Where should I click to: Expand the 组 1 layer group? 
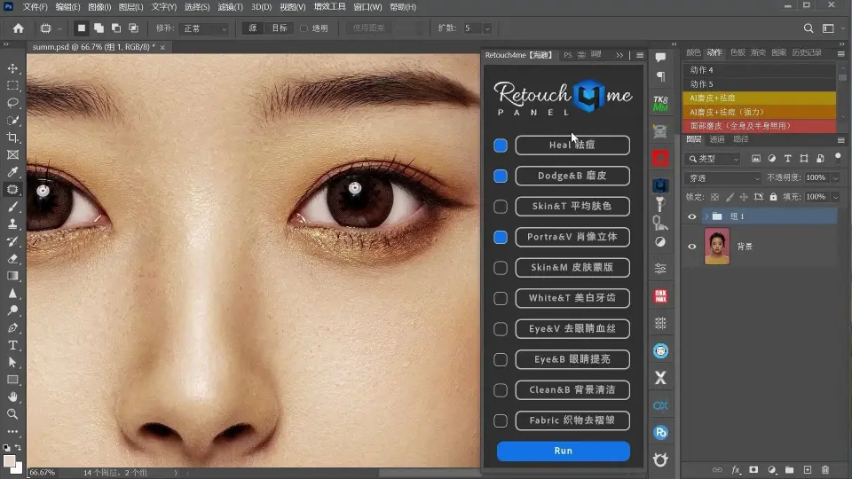pos(706,216)
